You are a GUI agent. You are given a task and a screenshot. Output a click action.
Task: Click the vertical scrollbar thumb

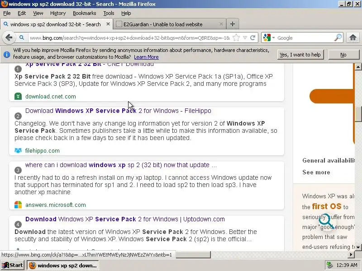(x=358, y=114)
